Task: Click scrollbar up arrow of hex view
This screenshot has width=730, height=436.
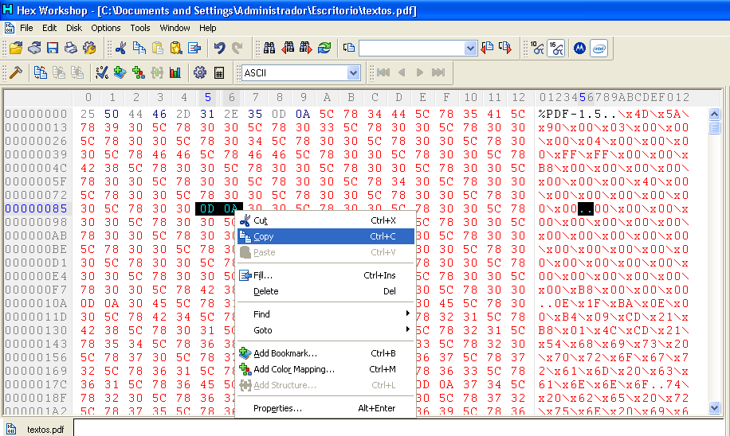Action: point(714,114)
